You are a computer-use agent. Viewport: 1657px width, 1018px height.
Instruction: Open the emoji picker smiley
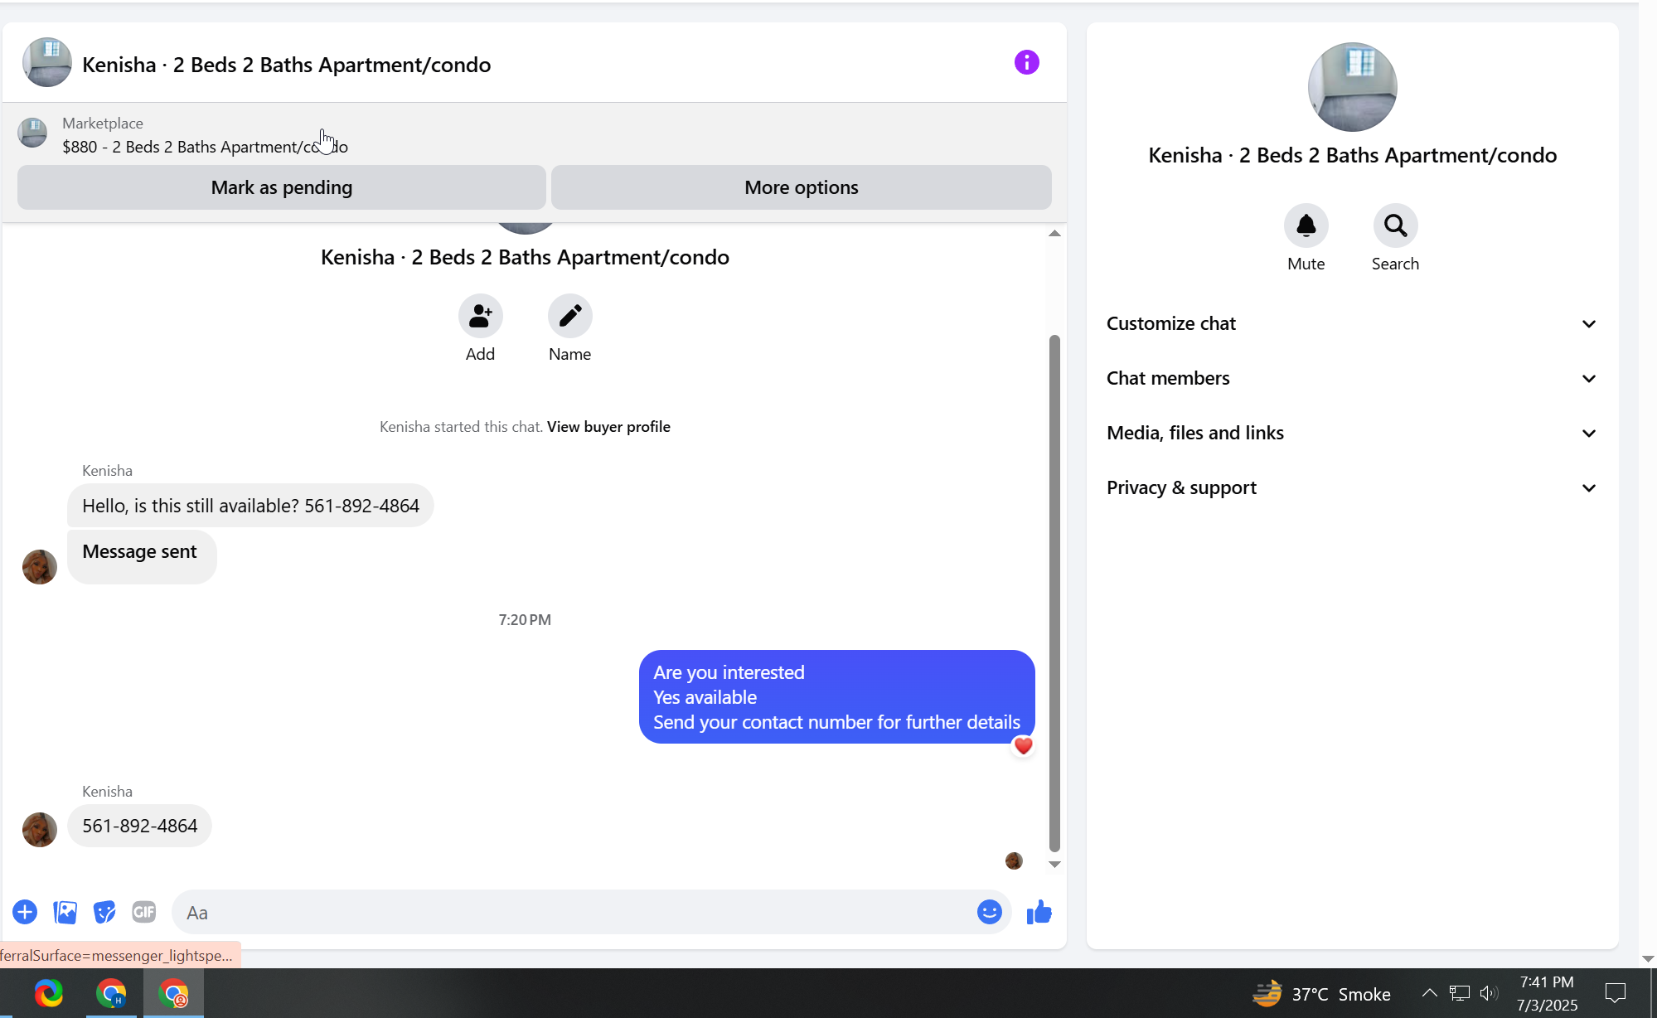[989, 912]
